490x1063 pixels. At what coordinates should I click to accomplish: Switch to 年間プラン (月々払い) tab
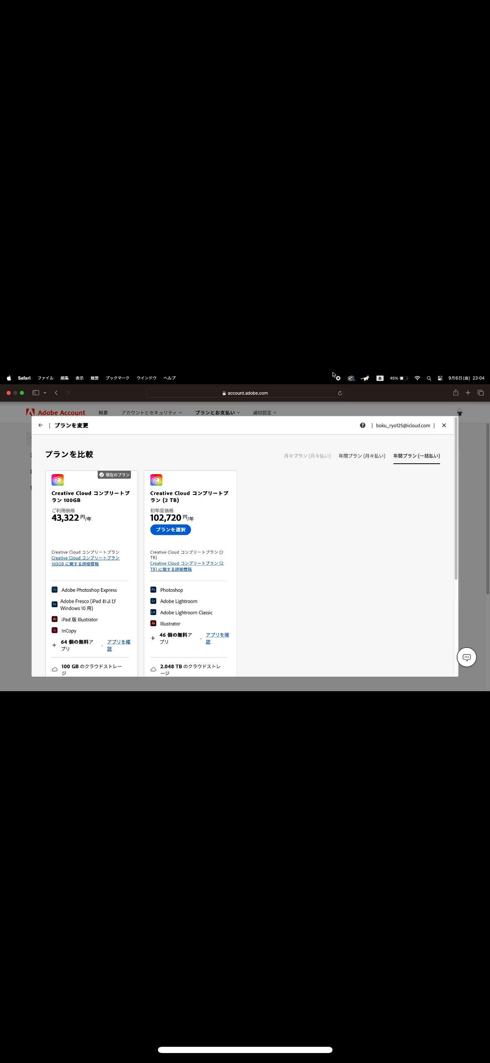[362, 456]
